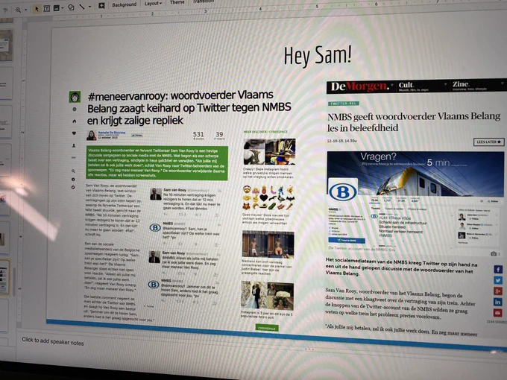Click the 531 shares counter

pos(198,135)
